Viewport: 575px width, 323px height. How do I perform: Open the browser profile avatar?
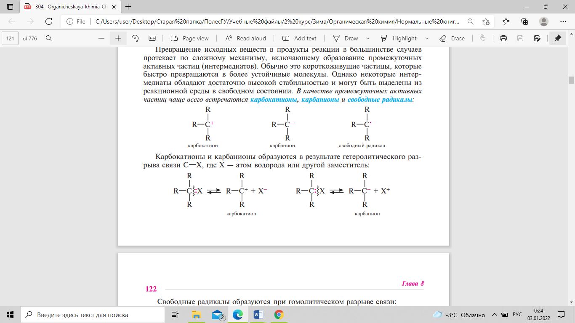pyautogui.click(x=544, y=21)
